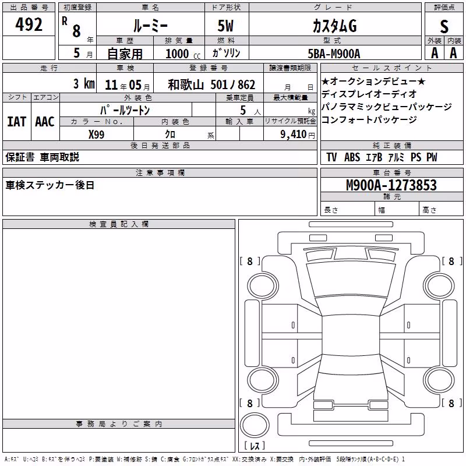Click the displacement value 1000 cc
466x466 pixels.
coord(183,54)
